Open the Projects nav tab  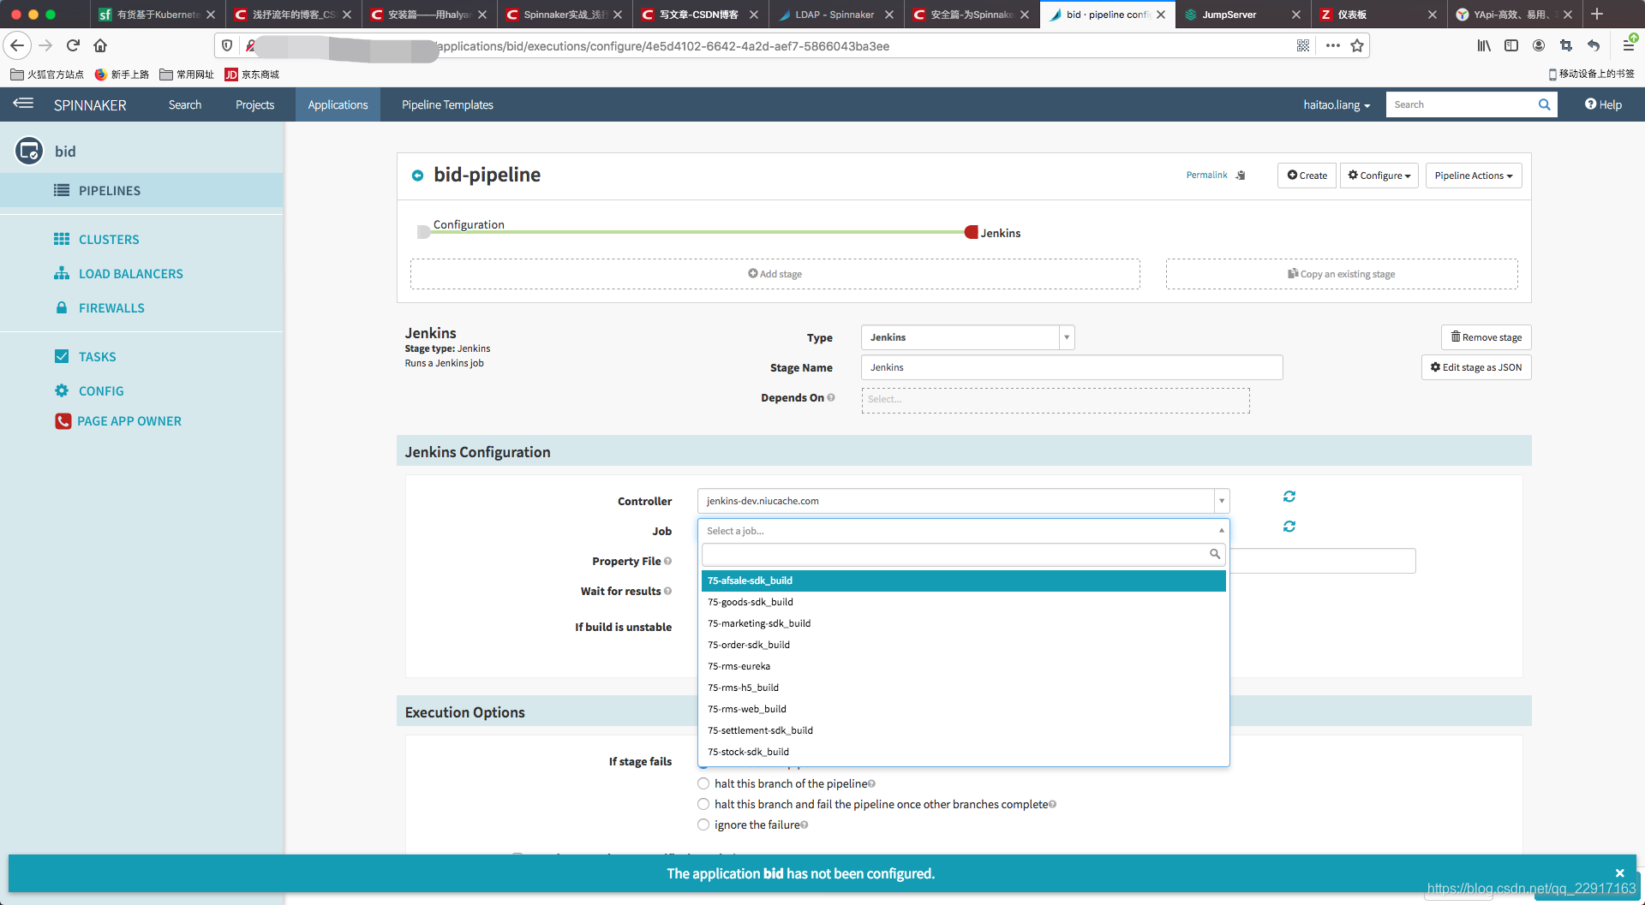coord(254,104)
